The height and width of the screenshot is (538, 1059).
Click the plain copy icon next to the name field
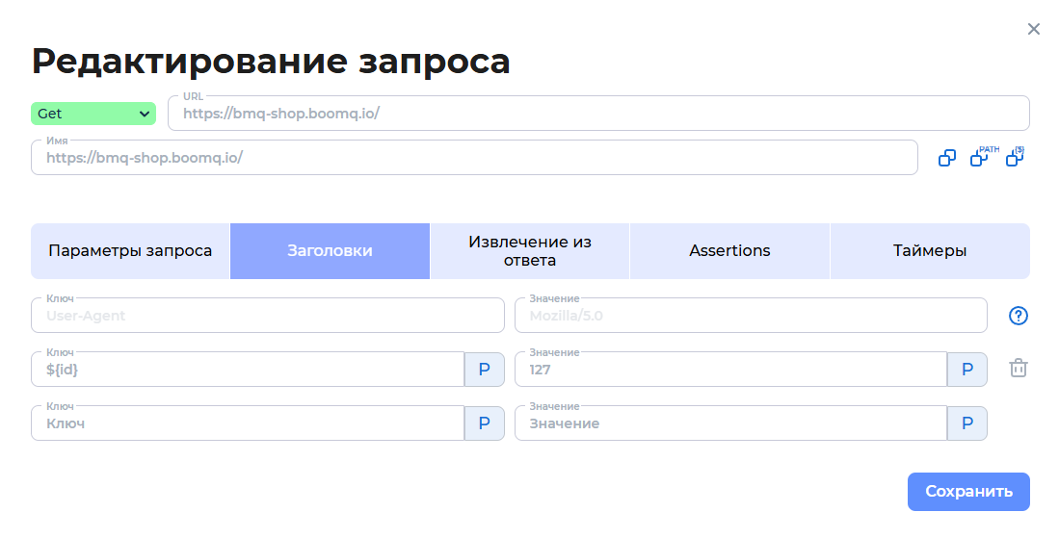coord(947,158)
